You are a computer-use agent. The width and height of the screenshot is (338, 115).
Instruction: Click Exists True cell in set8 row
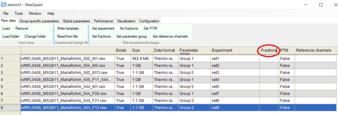(123, 107)
